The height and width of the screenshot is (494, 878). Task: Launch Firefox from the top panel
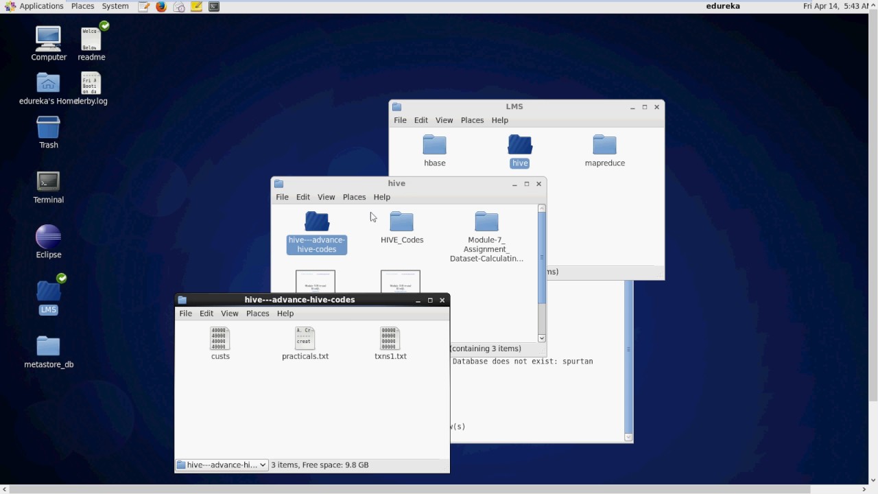click(161, 7)
